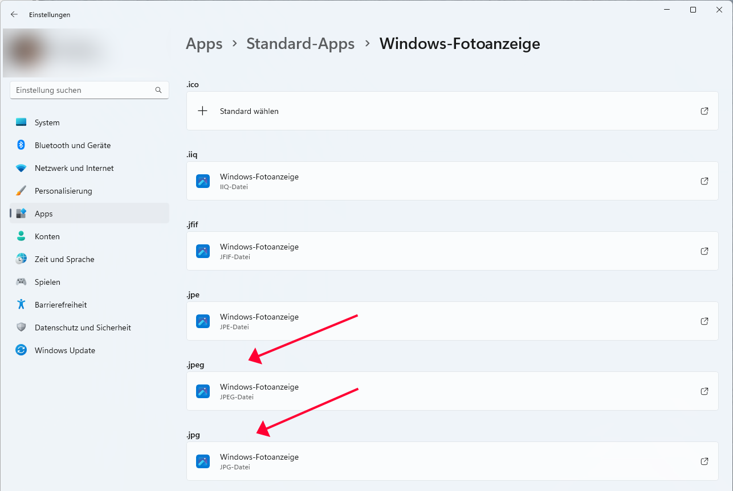Click the plus icon under .ico
The image size is (733, 491).
point(202,111)
